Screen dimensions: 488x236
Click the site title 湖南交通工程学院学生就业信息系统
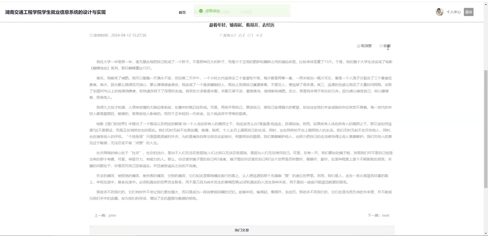click(55, 12)
